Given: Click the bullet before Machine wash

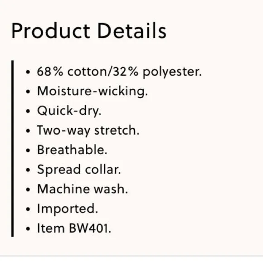Looking at the screenshot, I should point(28,190).
